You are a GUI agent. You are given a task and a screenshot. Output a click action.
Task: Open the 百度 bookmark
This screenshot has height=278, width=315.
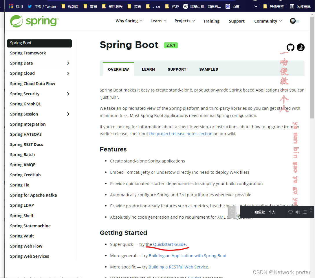[x=233, y=6]
